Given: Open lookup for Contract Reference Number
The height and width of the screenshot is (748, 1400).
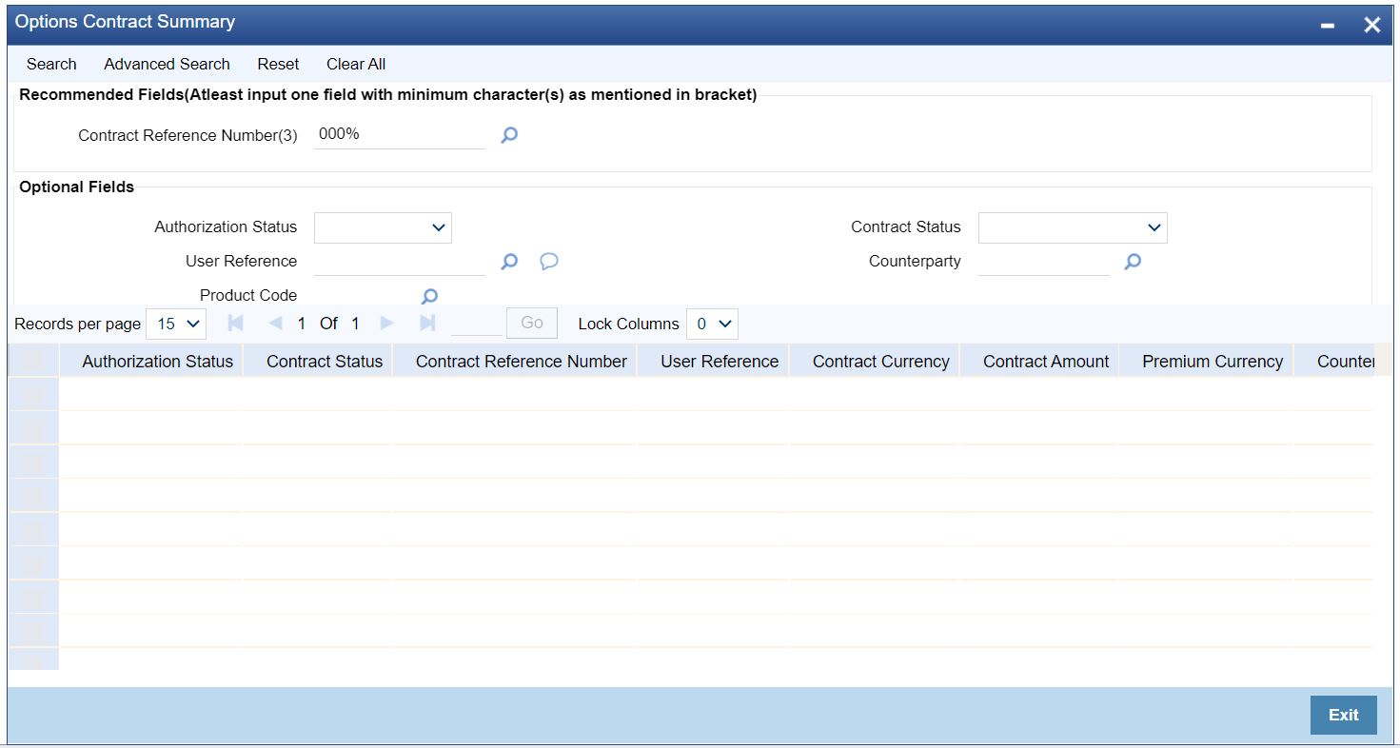Looking at the screenshot, I should coord(509,135).
